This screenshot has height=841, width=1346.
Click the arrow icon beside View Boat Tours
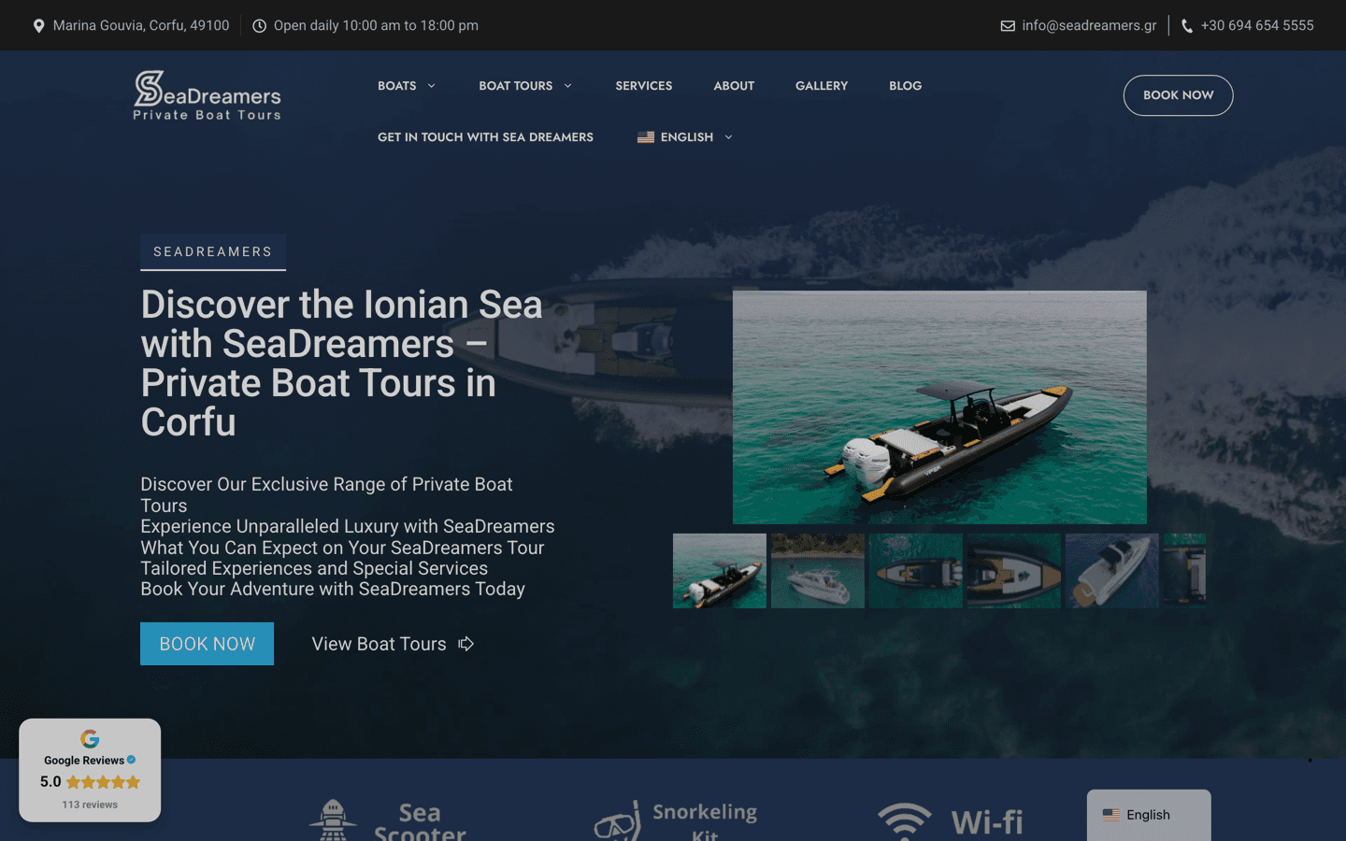(x=465, y=644)
